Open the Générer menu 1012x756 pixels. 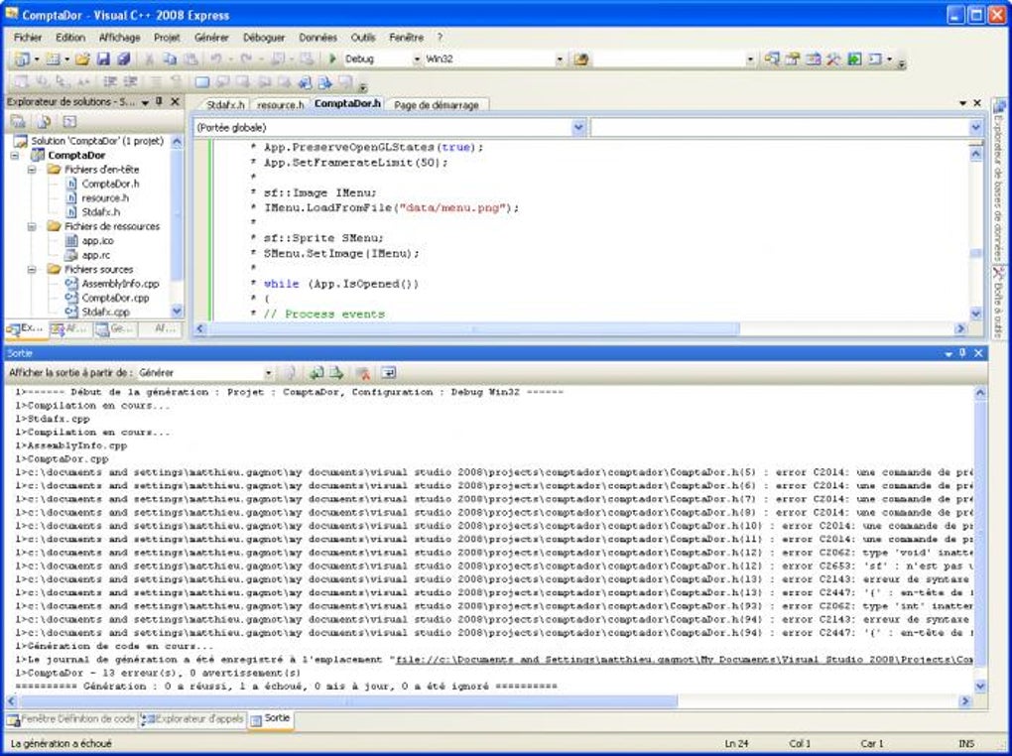211,38
